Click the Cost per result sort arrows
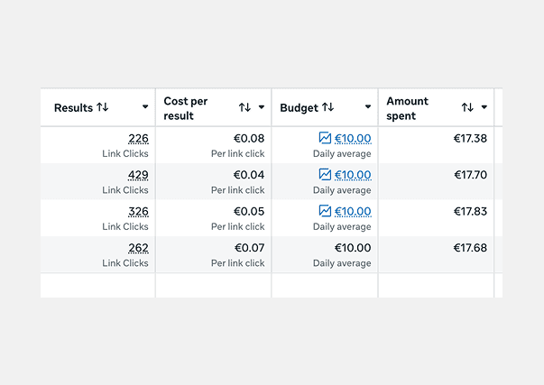The image size is (544, 385). pos(244,107)
